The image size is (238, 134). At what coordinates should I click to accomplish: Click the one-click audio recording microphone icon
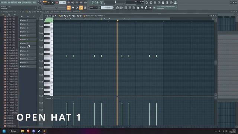155,3
